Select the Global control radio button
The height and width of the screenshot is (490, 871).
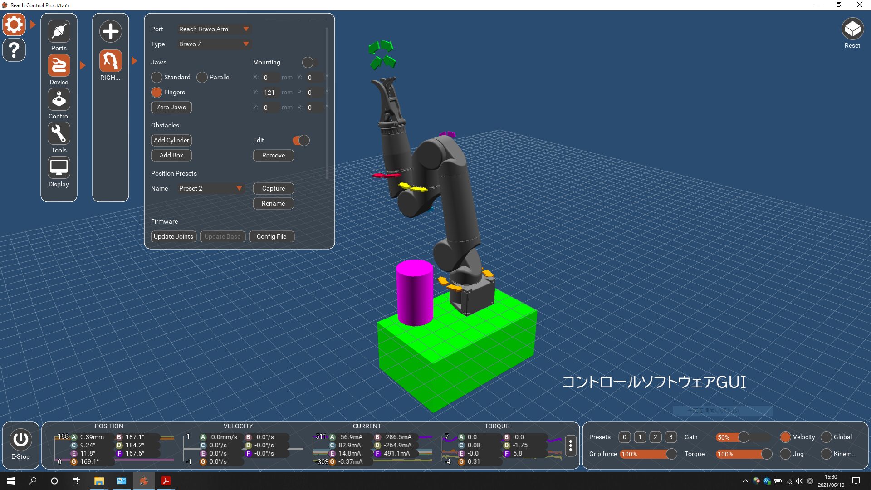pos(826,437)
